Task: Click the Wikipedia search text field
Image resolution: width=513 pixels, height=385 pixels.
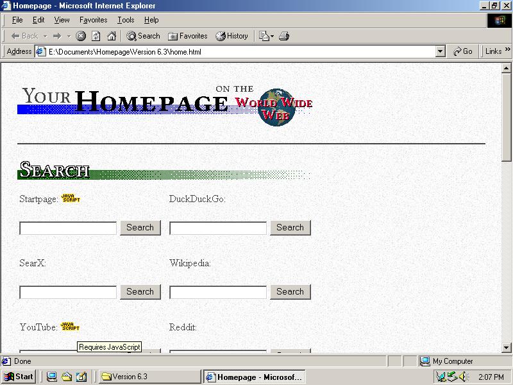Action: click(x=218, y=293)
